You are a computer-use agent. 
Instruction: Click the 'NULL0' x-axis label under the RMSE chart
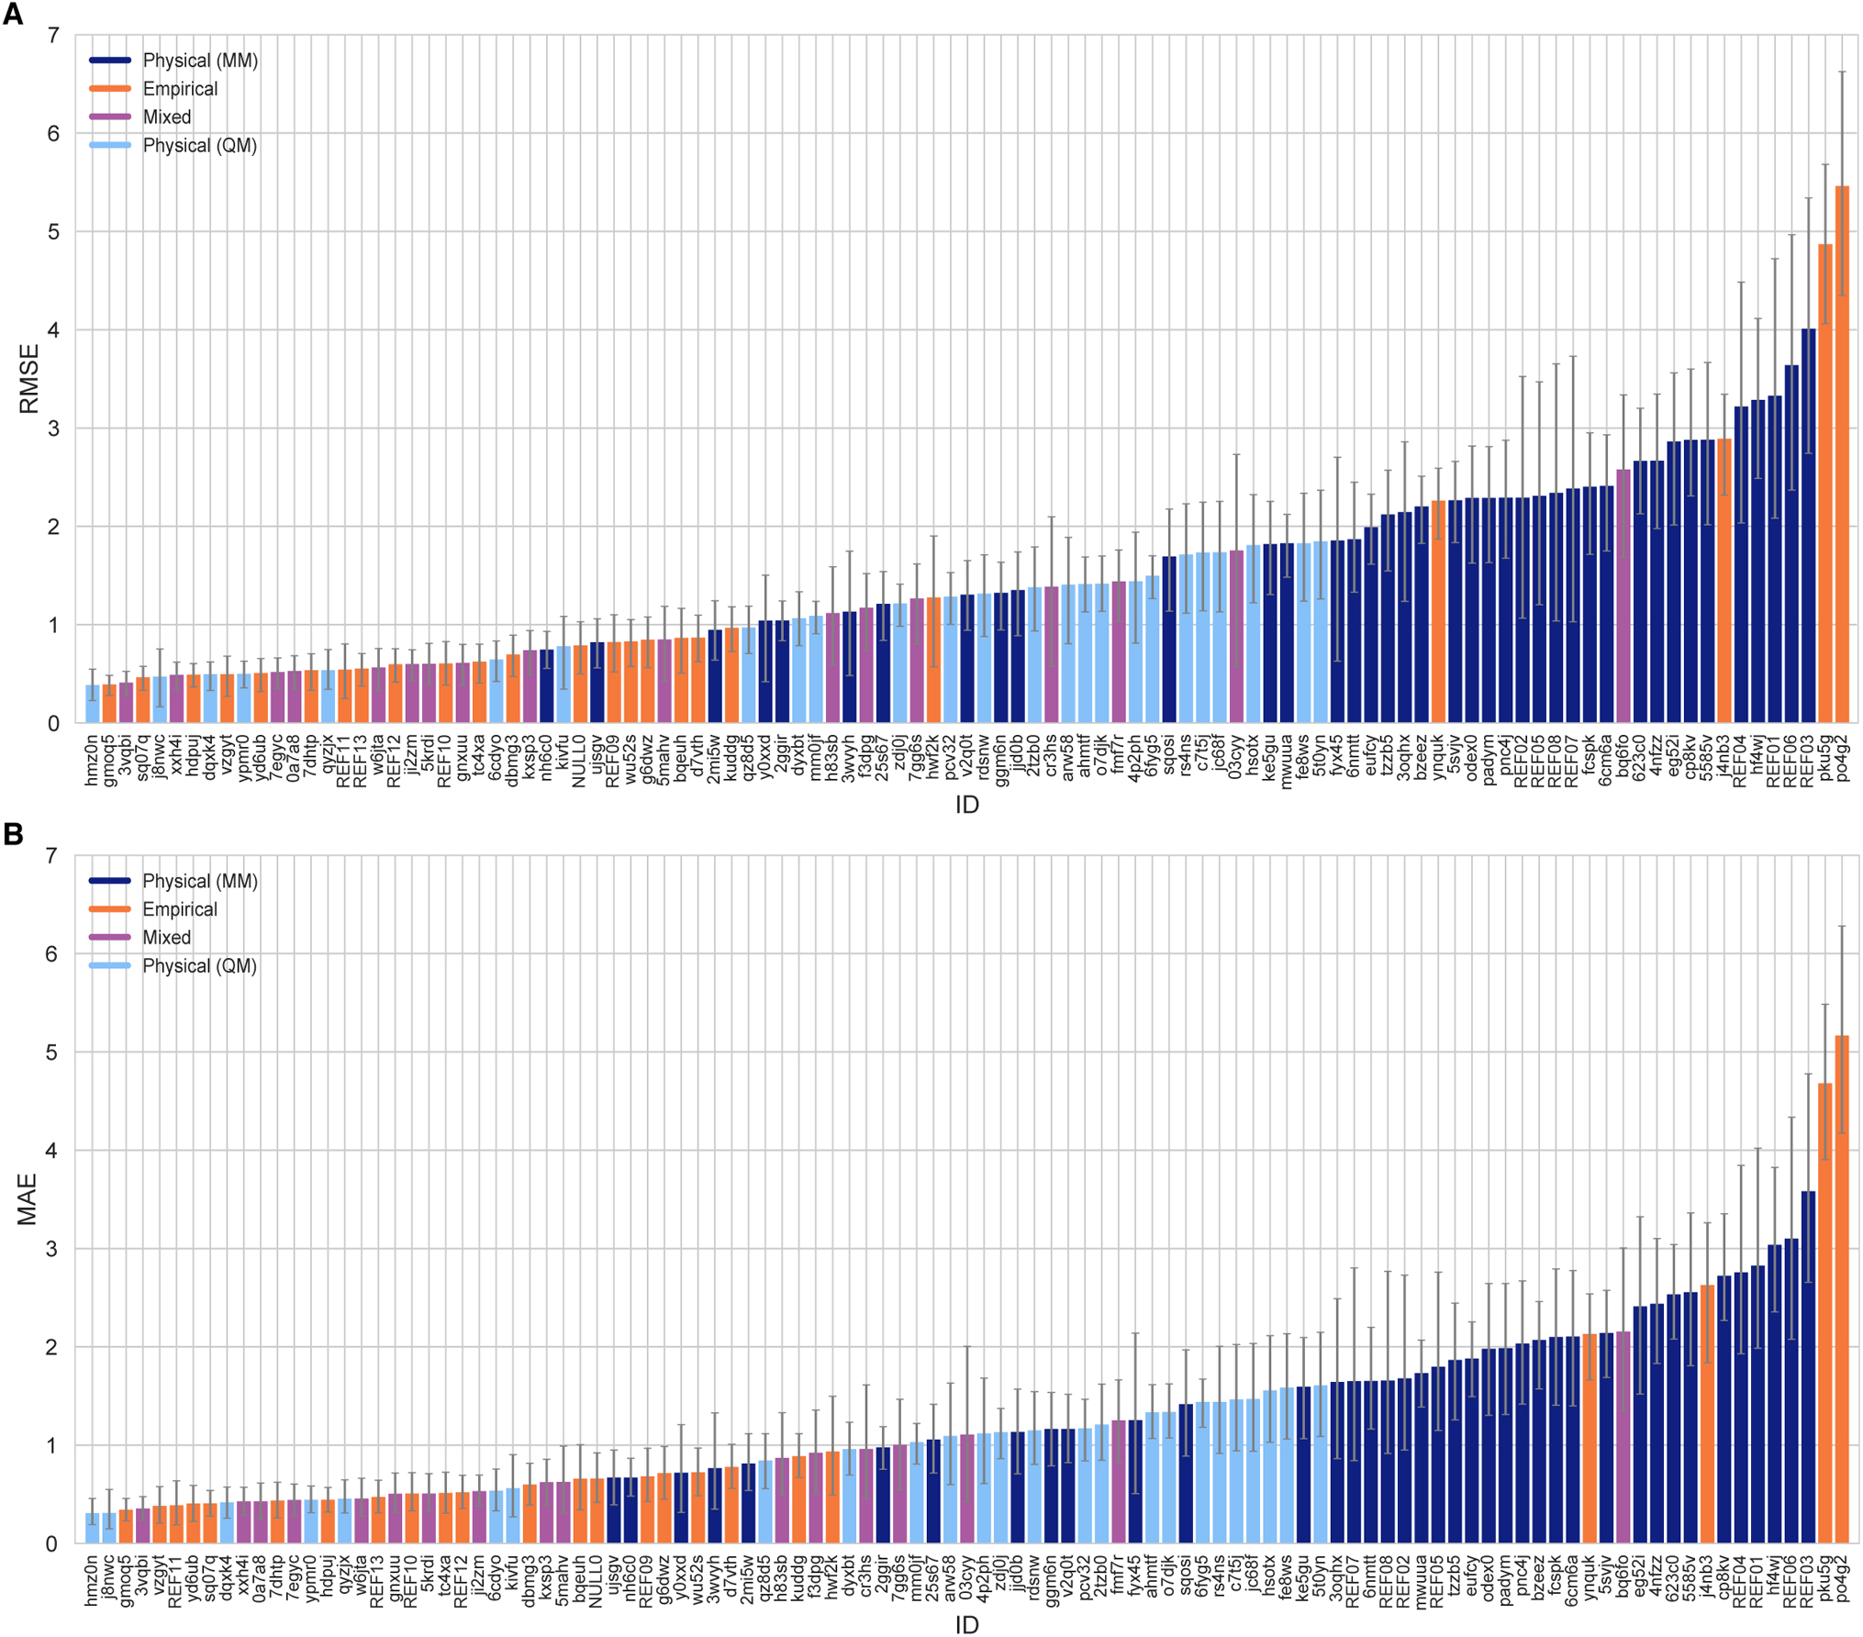(x=580, y=761)
